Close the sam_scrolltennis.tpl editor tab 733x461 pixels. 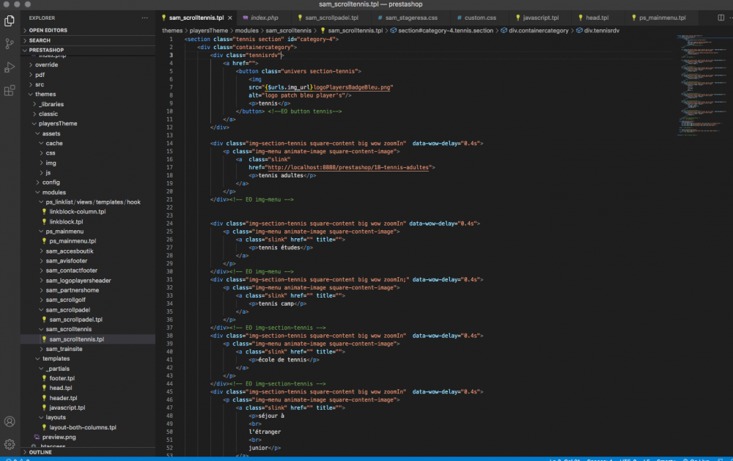(x=229, y=18)
